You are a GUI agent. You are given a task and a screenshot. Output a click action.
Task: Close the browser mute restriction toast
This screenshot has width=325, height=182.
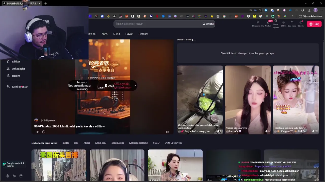click(135, 86)
